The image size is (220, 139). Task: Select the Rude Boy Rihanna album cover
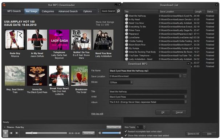click(15, 39)
